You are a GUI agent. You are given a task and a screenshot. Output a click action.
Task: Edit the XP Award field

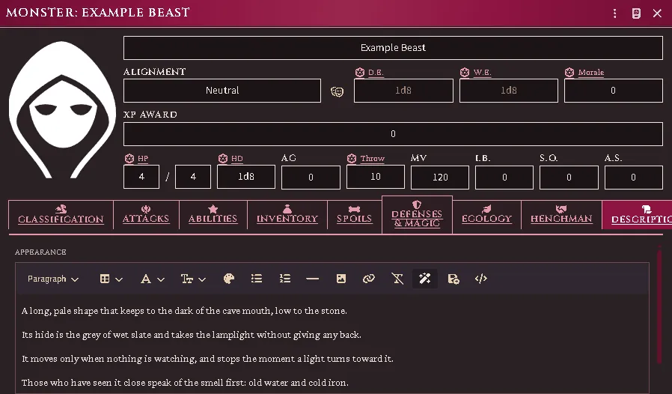tap(393, 134)
